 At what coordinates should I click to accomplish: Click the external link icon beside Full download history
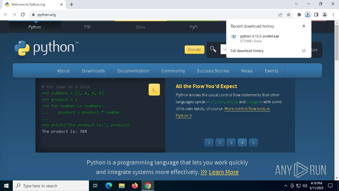pyautogui.click(x=304, y=51)
